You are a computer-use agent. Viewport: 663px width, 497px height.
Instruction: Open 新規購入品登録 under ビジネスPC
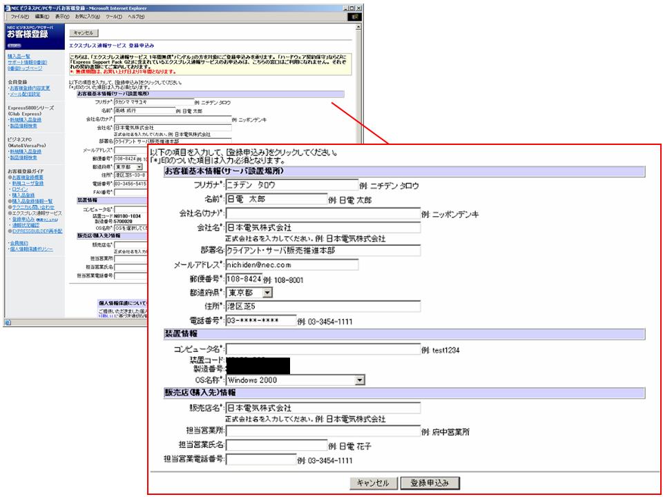[26, 151]
